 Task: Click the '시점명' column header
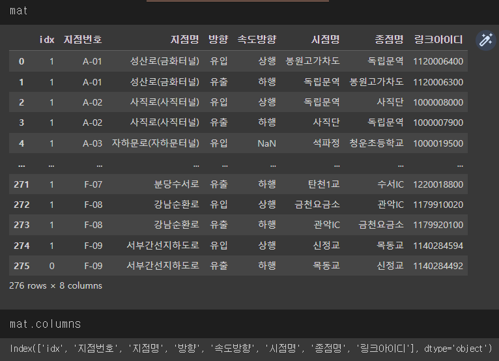(325, 40)
